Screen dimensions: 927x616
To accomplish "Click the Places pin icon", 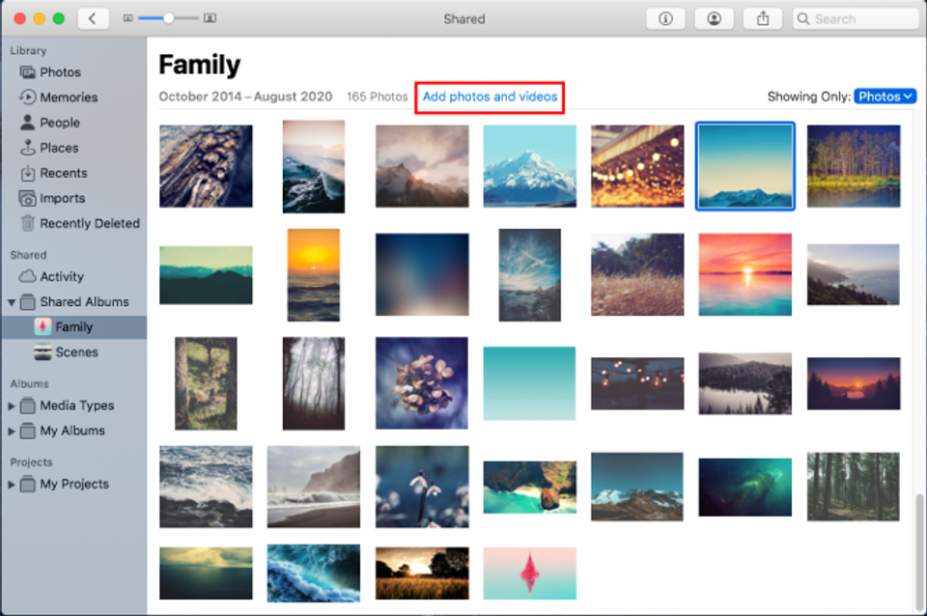I will (27, 147).
